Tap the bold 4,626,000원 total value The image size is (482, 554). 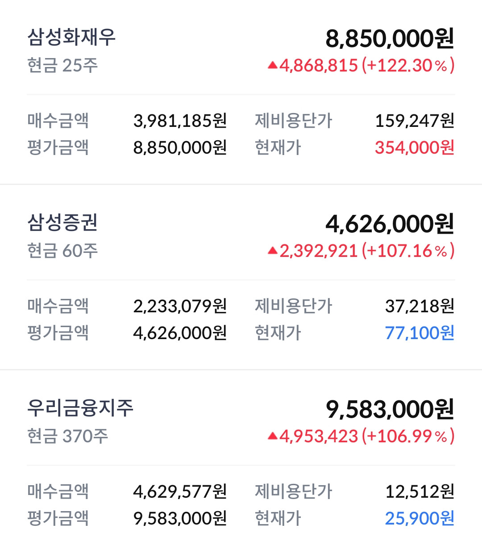[x=390, y=224]
